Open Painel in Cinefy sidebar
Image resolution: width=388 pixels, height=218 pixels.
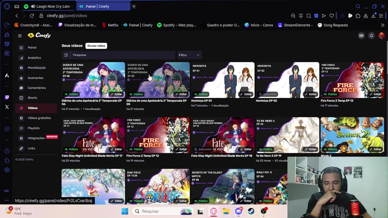click(36, 48)
